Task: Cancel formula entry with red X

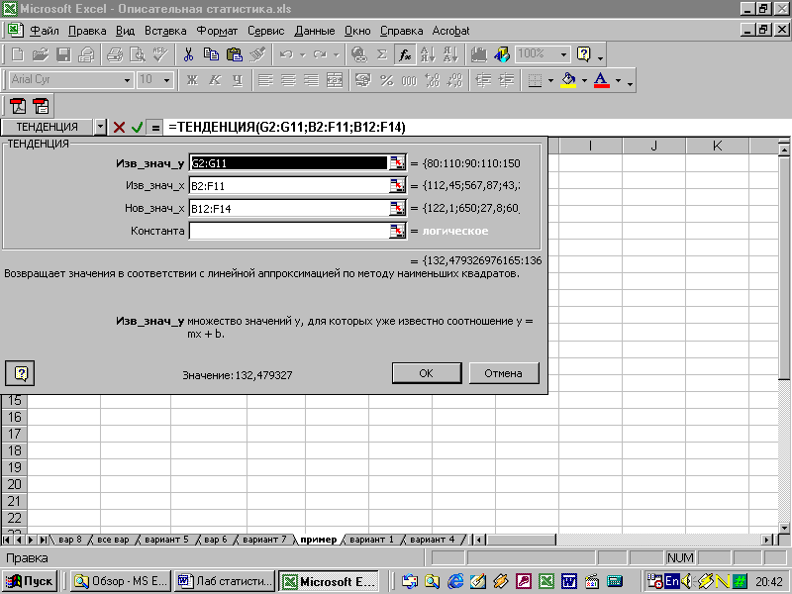Action: [119, 128]
